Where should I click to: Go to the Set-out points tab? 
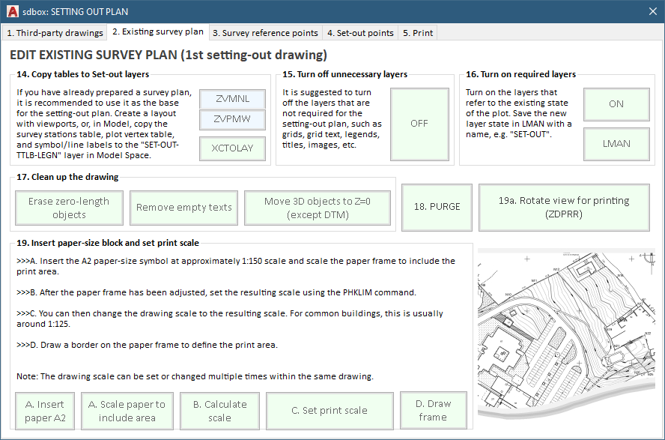pyautogui.click(x=360, y=33)
